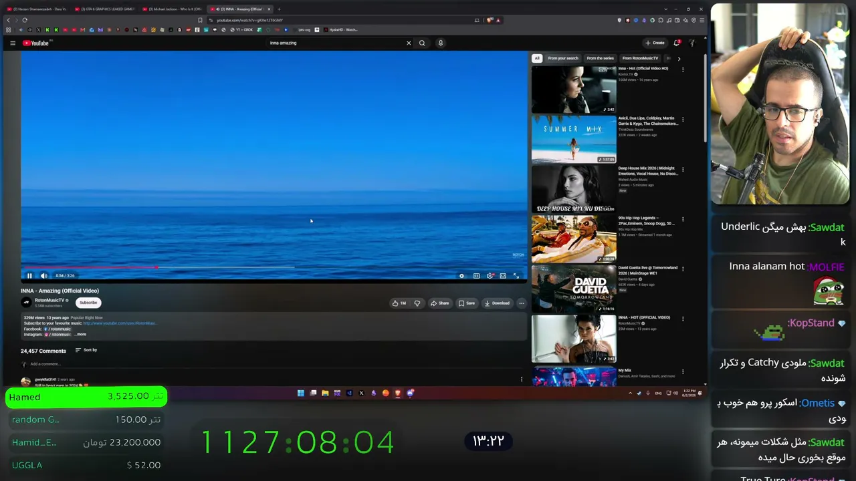This screenshot has width=856, height=481.
Task: Click the browser address bar URL
Action: 249,20
